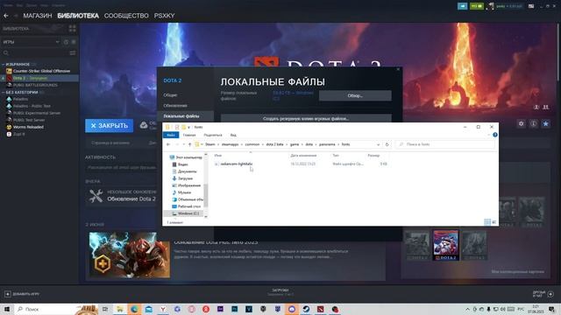Collapse the ИЗБРАННОЕ category
The width and height of the screenshot is (561, 315).
(18, 64)
